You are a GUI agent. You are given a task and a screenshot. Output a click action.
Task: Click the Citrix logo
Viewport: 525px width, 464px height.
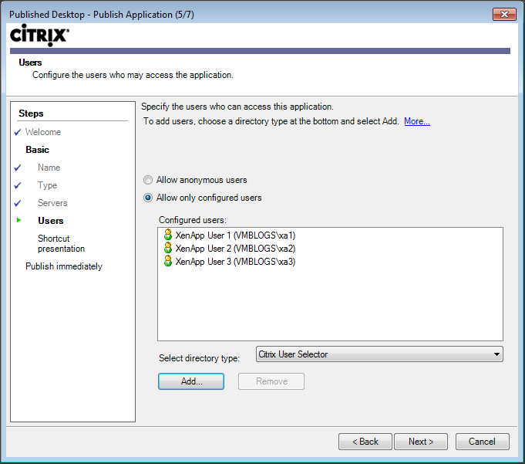(x=39, y=36)
